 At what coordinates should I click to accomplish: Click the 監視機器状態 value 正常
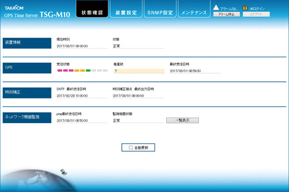pyautogui.click(x=116, y=121)
